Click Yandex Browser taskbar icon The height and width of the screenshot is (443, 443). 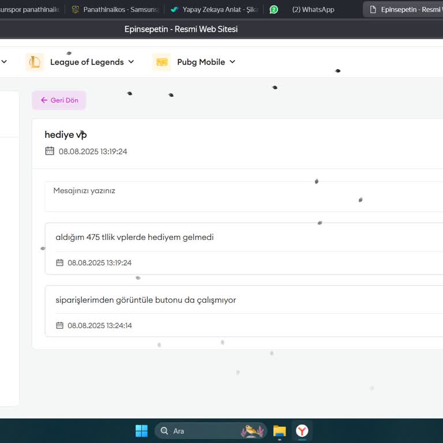302,431
